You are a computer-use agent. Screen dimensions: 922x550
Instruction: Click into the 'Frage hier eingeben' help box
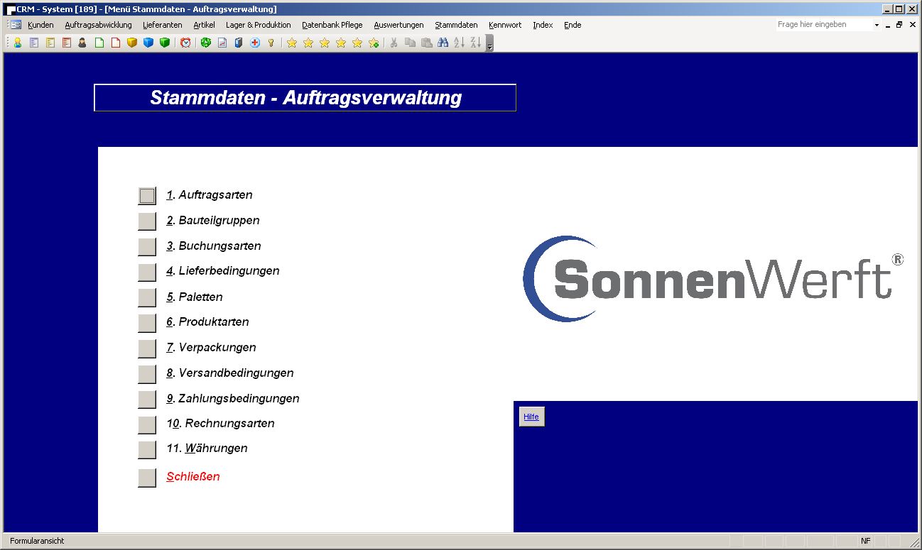824,25
